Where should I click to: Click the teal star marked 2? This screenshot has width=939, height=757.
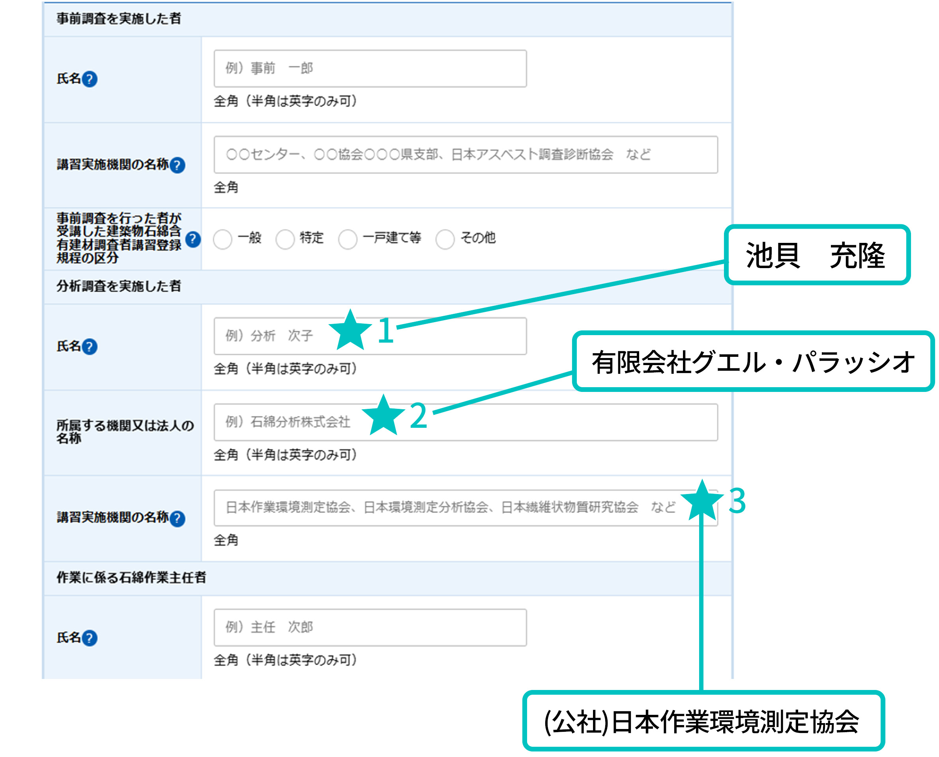point(383,416)
